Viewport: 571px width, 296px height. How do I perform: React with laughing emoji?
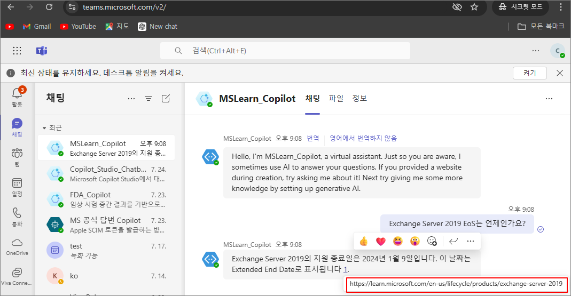tap(397, 241)
